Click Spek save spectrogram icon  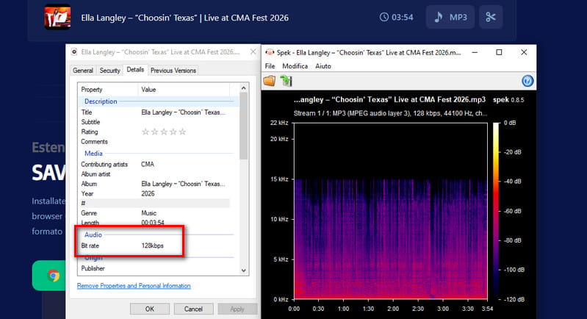(x=287, y=81)
